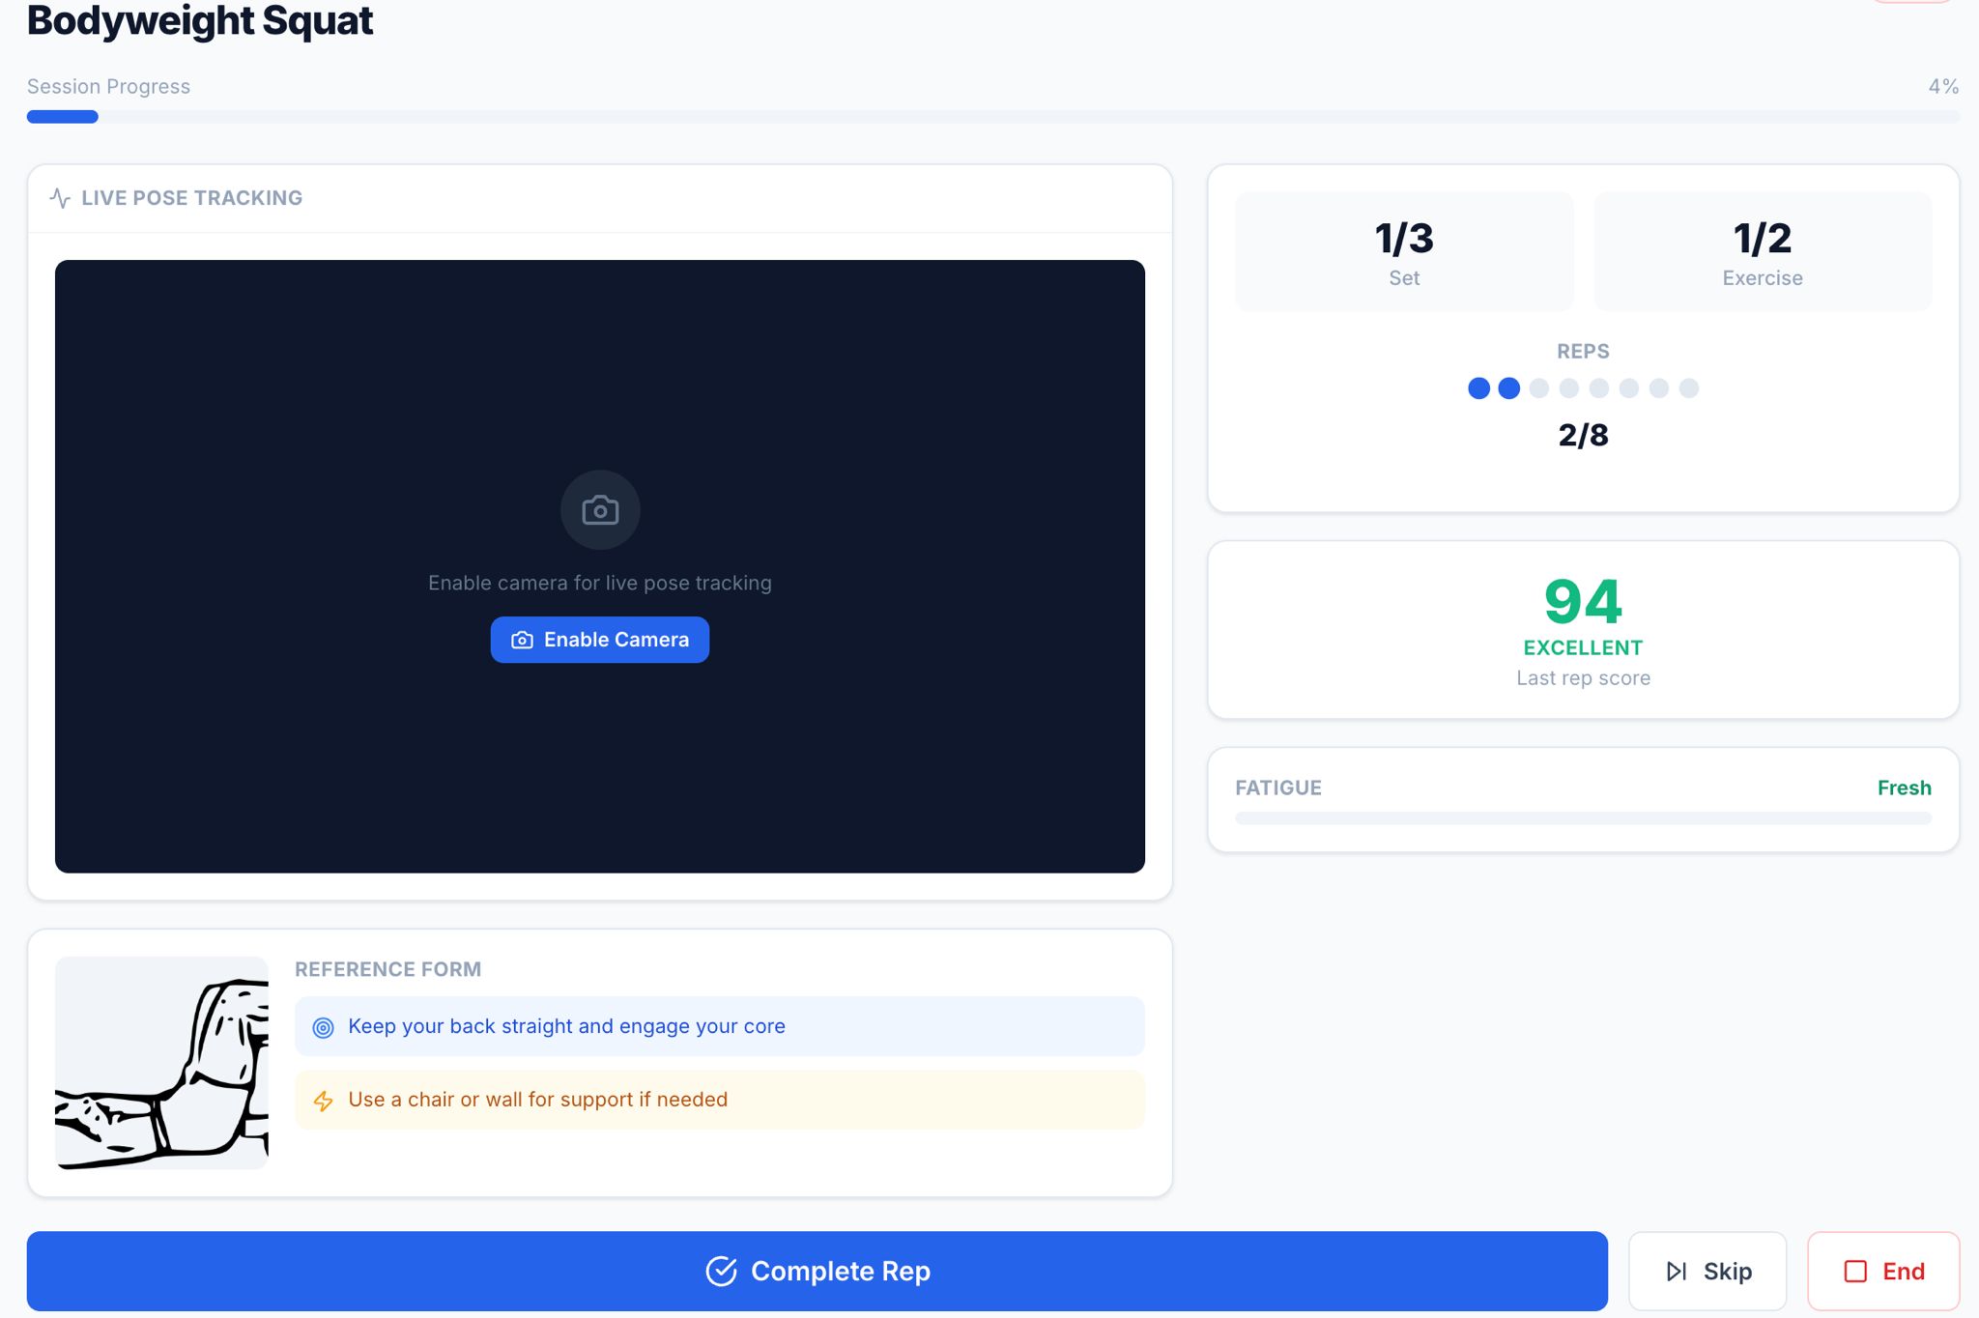The width and height of the screenshot is (1979, 1318).
Task: Click the Session Progress bar
Action: pyautogui.click(x=993, y=117)
